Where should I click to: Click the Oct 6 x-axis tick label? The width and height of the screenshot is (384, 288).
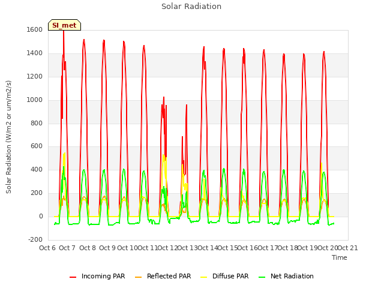(x=47, y=248)
